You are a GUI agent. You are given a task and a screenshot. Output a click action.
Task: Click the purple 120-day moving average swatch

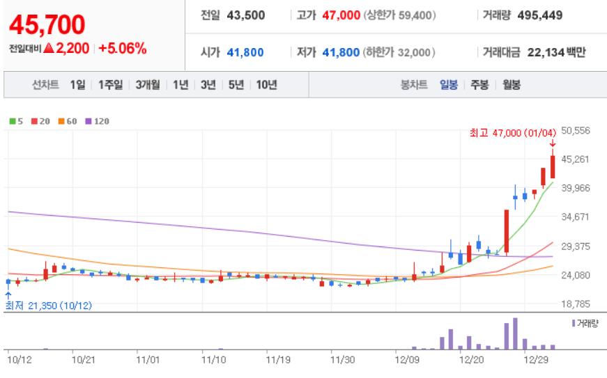(x=89, y=121)
